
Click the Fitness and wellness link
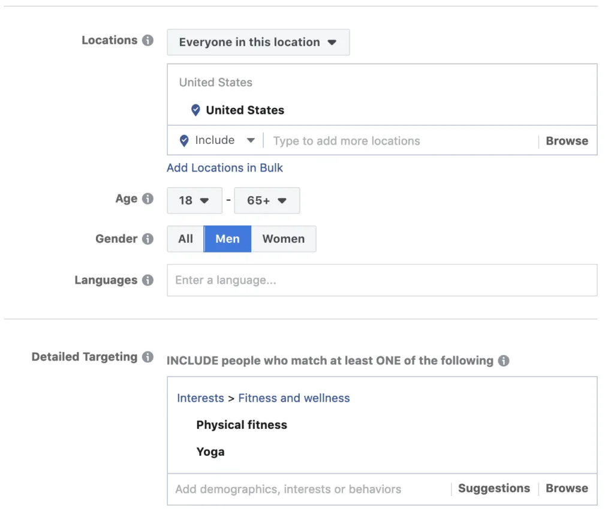click(x=294, y=398)
